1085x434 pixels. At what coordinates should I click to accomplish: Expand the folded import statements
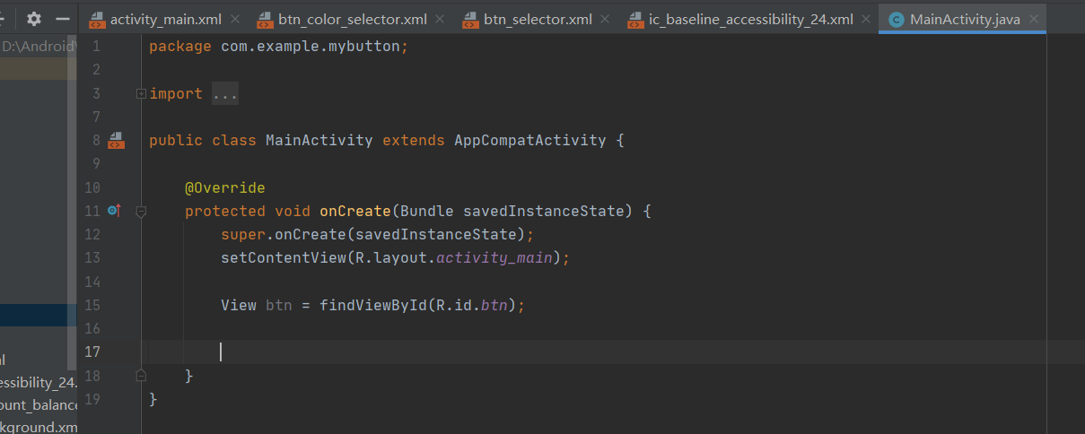tap(140, 93)
